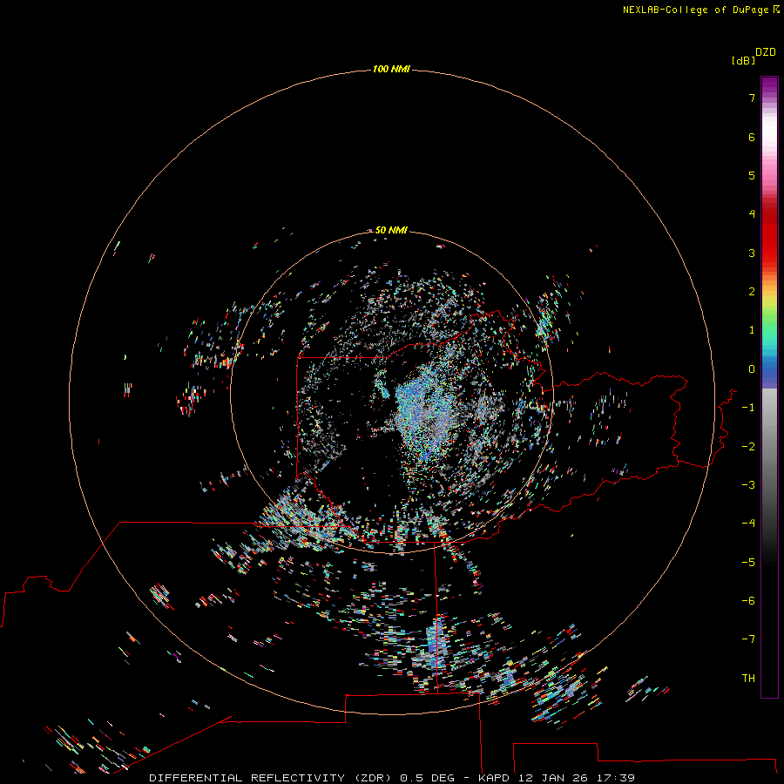Click the -2 value on the color scale
784x784 pixels.
pyautogui.click(x=748, y=447)
